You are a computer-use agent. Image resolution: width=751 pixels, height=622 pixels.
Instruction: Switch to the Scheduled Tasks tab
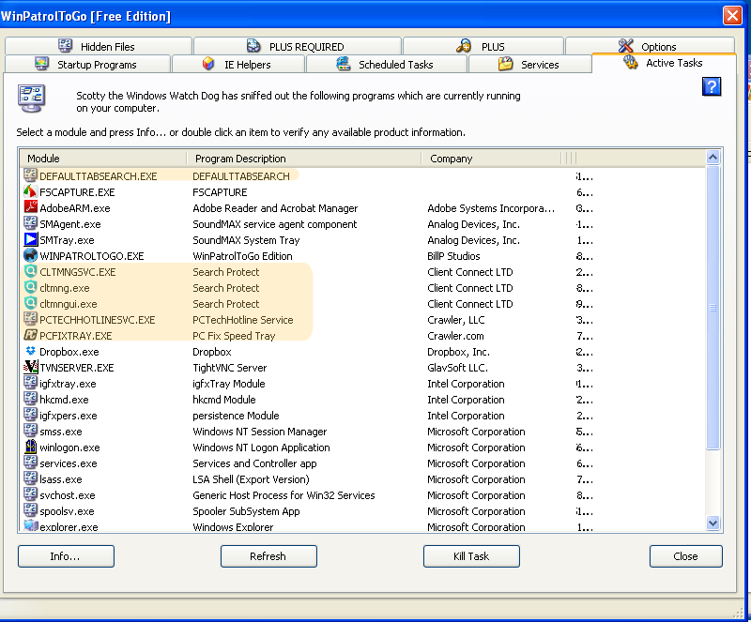tap(386, 65)
